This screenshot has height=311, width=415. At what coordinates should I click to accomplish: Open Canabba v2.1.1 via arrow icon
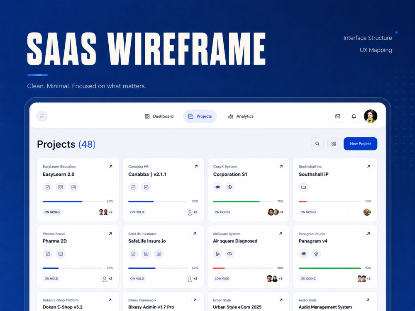tap(196, 166)
